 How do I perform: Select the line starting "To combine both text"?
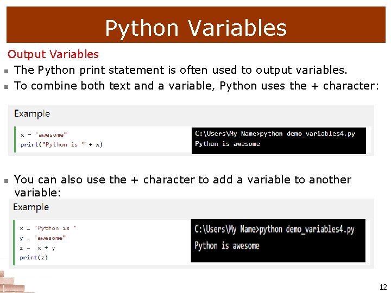click(196, 86)
